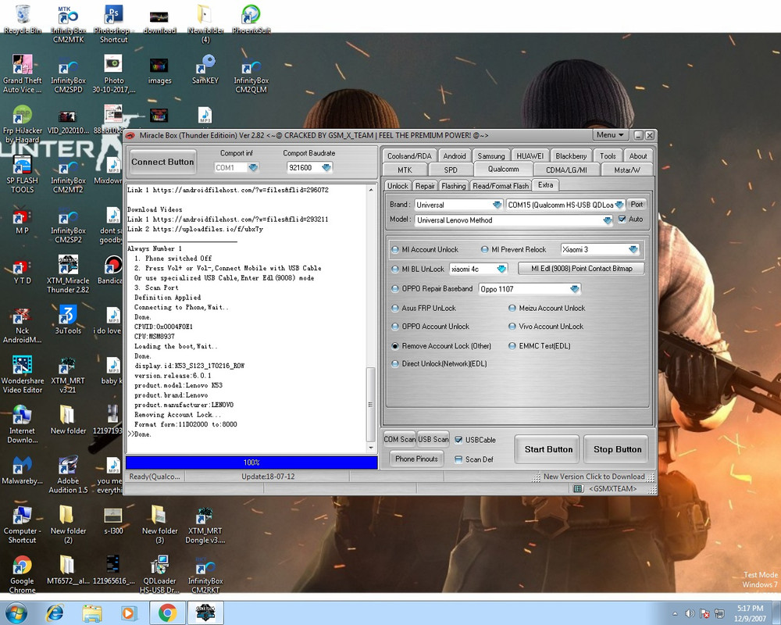Enable the Scan Def checkbox

coord(458,459)
